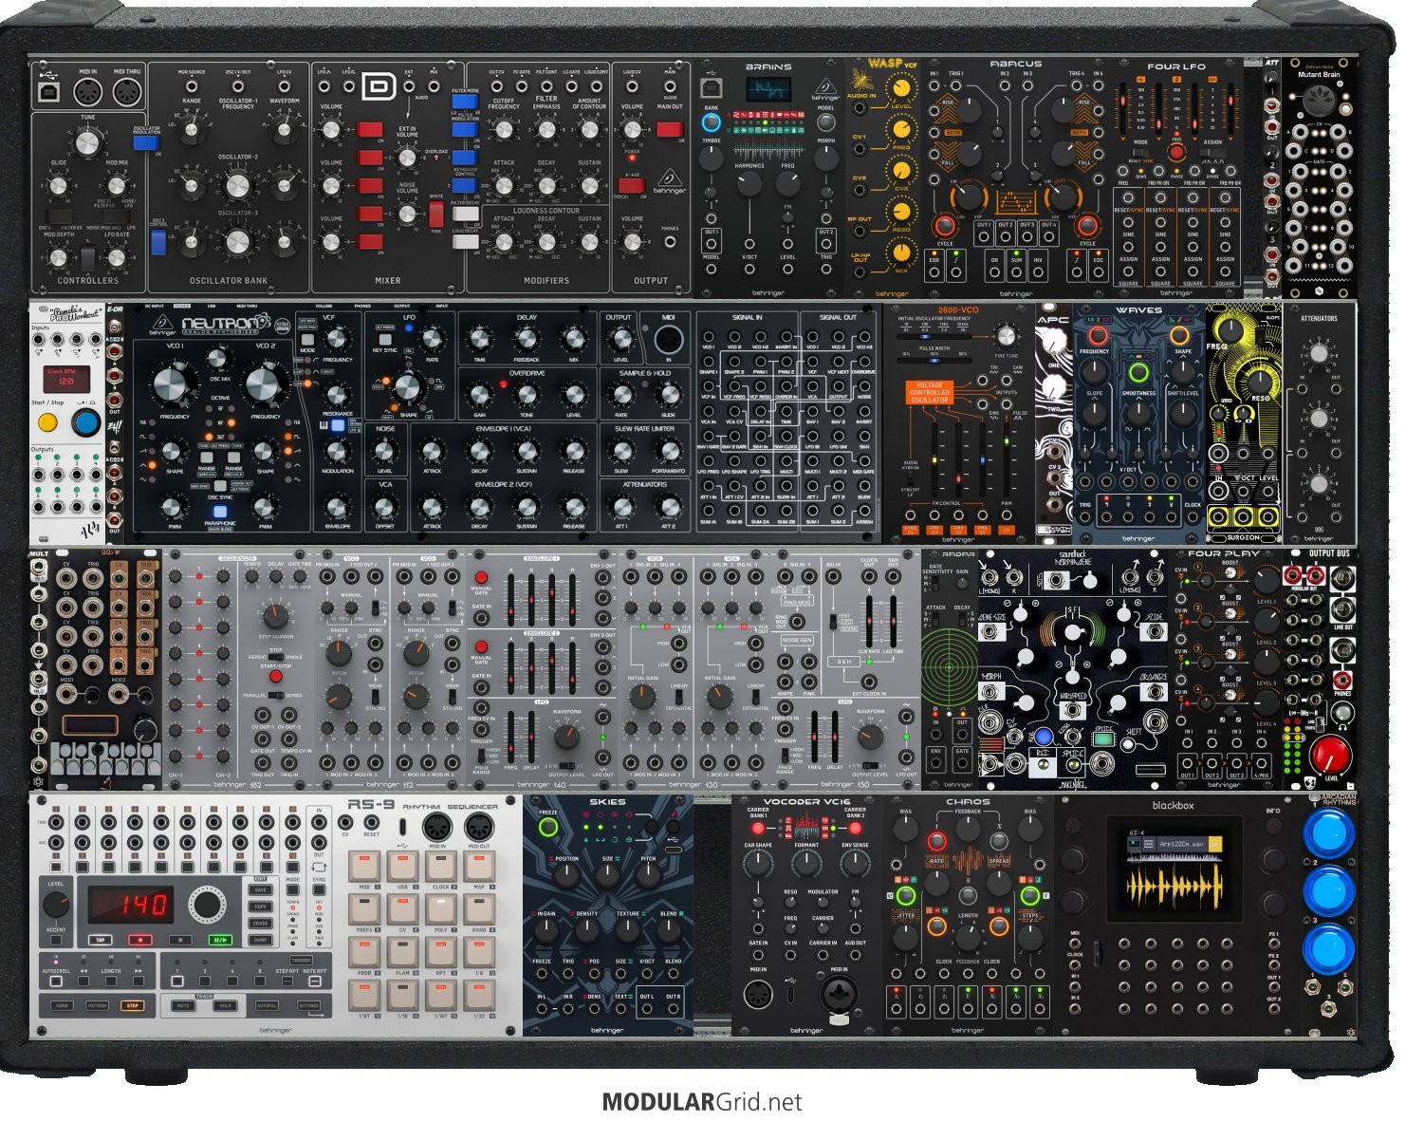Viewport: 1406px width, 1122px height.
Task: Tap the CLOCK pad on RS-9
Action: [x=440, y=865]
